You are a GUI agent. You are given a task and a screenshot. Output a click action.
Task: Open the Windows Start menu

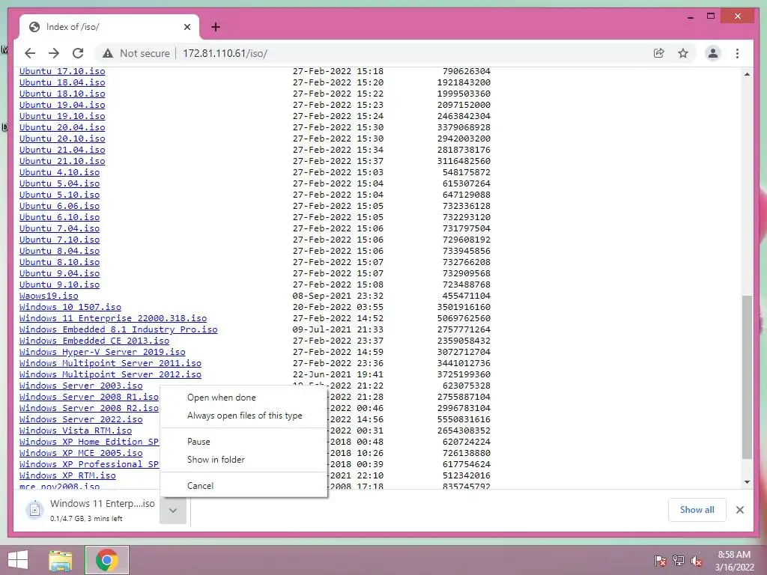(x=18, y=560)
